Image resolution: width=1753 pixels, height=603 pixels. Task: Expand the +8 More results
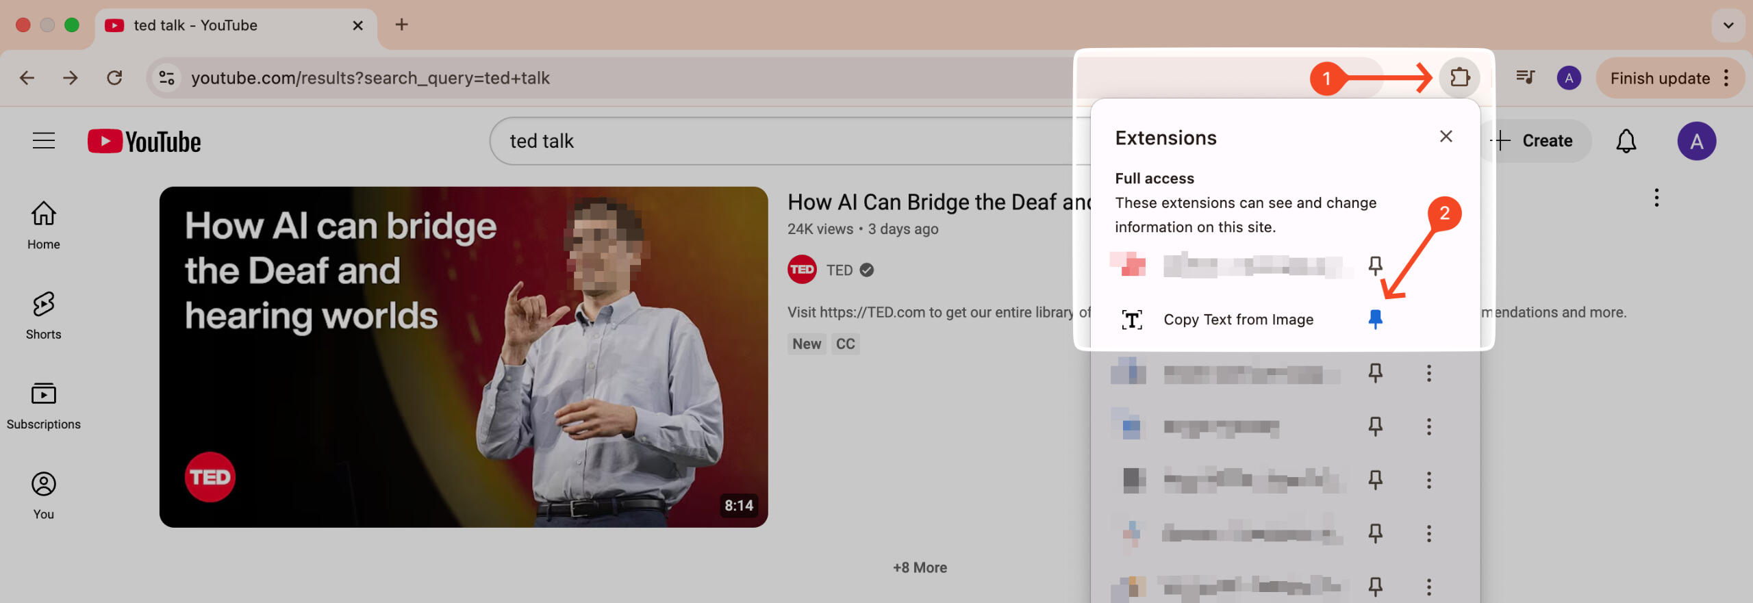click(920, 567)
